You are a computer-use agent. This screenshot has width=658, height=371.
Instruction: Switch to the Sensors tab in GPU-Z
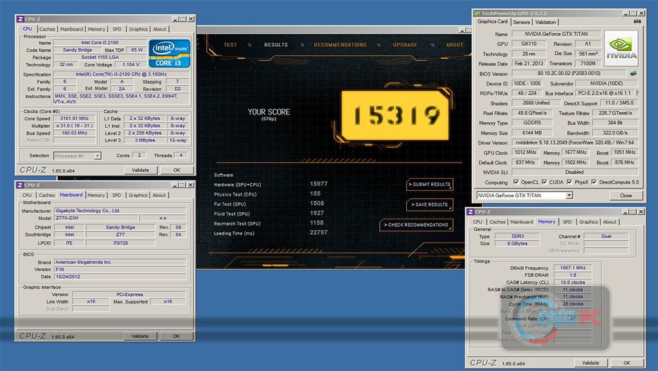[x=521, y=23]
